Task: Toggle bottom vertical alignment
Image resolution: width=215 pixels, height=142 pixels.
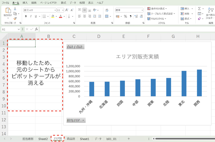Action: (x=89, y=10)
